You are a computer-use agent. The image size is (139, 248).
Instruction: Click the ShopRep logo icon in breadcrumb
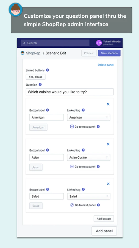coord(22,53)
